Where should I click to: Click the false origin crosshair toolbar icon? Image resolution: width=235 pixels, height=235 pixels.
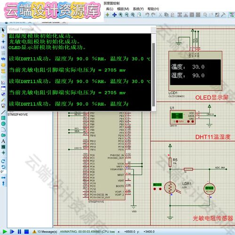(x=108, y=15)
